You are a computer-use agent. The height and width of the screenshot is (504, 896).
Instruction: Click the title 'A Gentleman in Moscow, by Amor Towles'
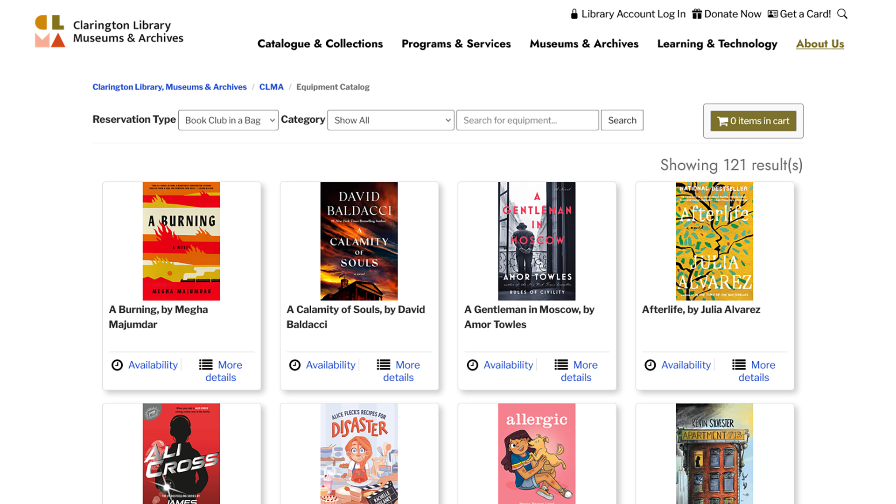click(530, 317)
